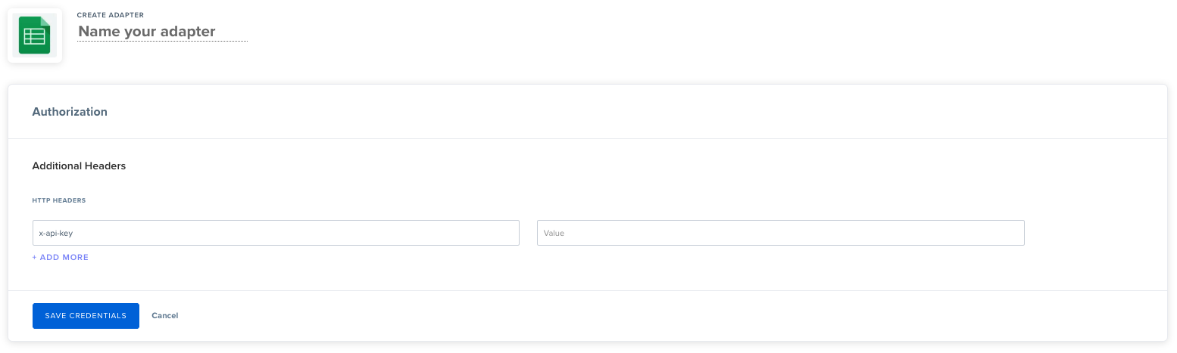Click the green Google Sheets adapter icon
Viewport: 1177px width, 353px height.
[34, 36]
